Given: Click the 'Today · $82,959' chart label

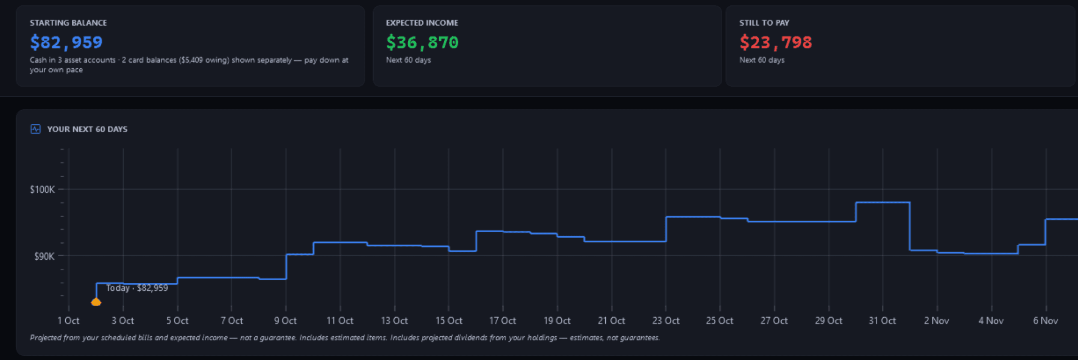Looking at the screenshot, I should (x=137, y=288).
